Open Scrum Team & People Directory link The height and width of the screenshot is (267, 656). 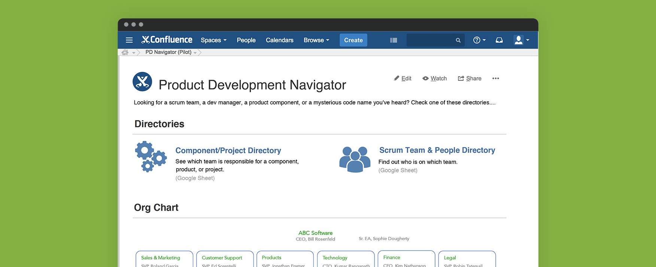(x=437, y=150)
